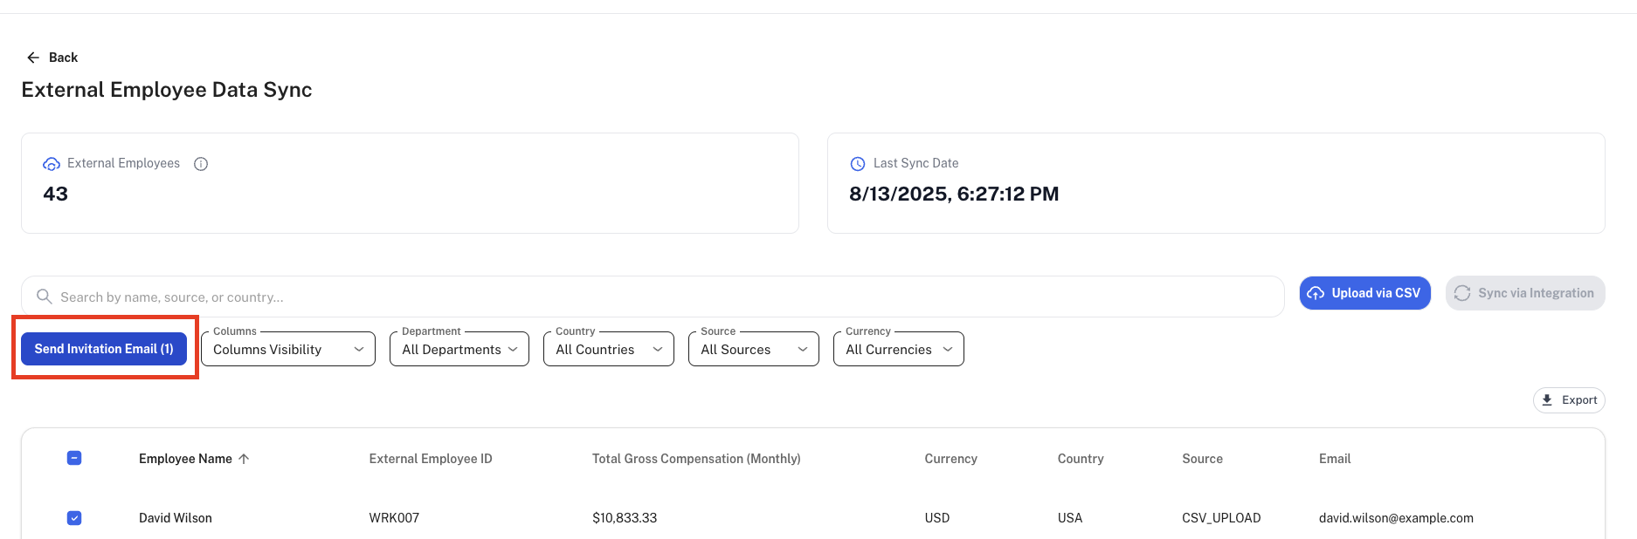
Task: Open the All Currencies dropdown
Action: click(899, 349)
